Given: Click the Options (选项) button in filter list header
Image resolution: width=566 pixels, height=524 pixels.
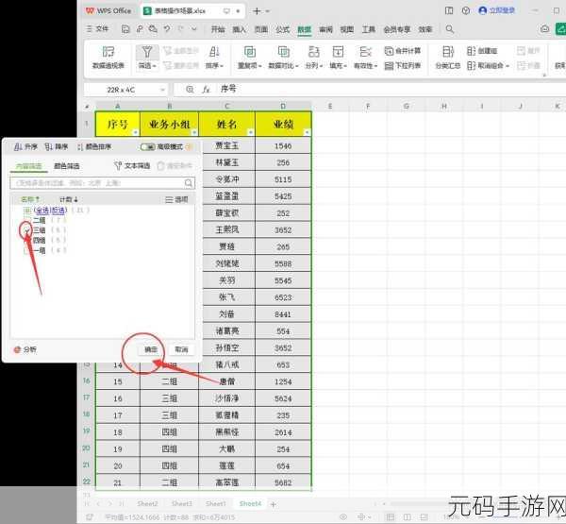Looking at the screenshot, I should coord(176,199).
